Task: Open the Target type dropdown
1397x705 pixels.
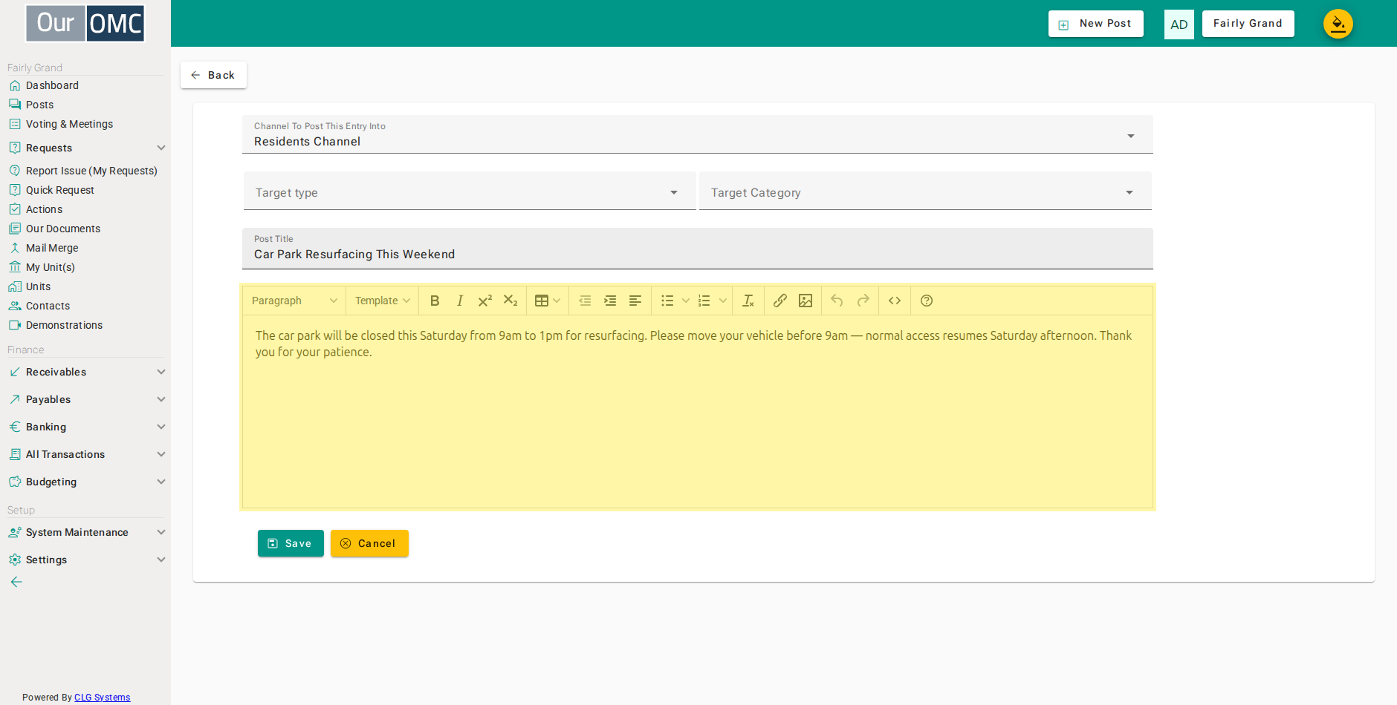Action: click(x=470, y=191)
